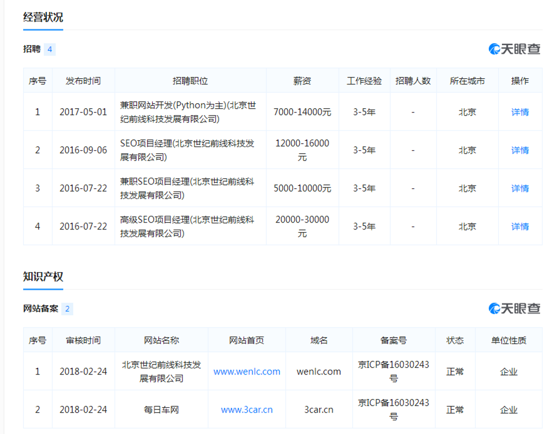
Task: Click the 单位性质 column header
Action: [508, 340]
